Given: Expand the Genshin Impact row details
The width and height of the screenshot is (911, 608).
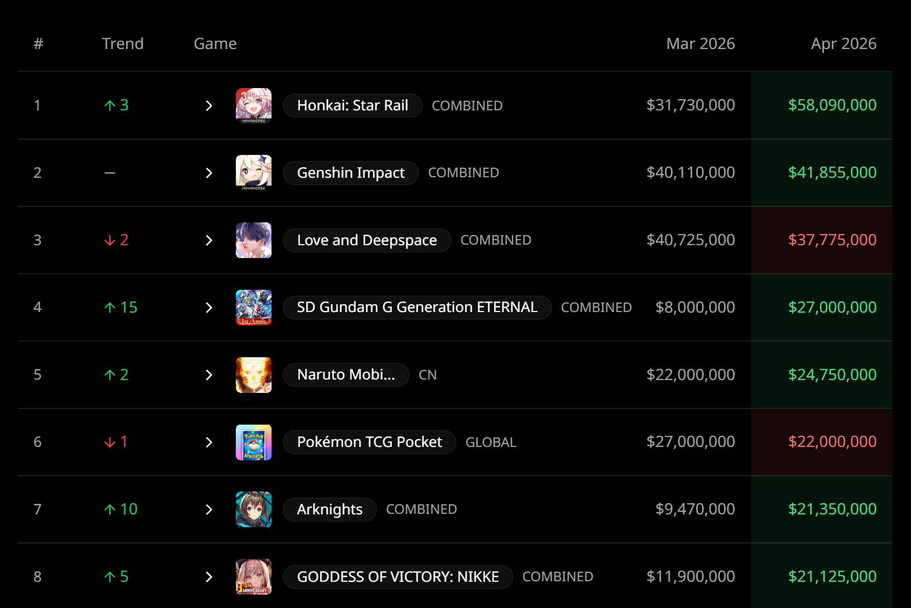Looking at the screenshot, I should tap(209, 173).
